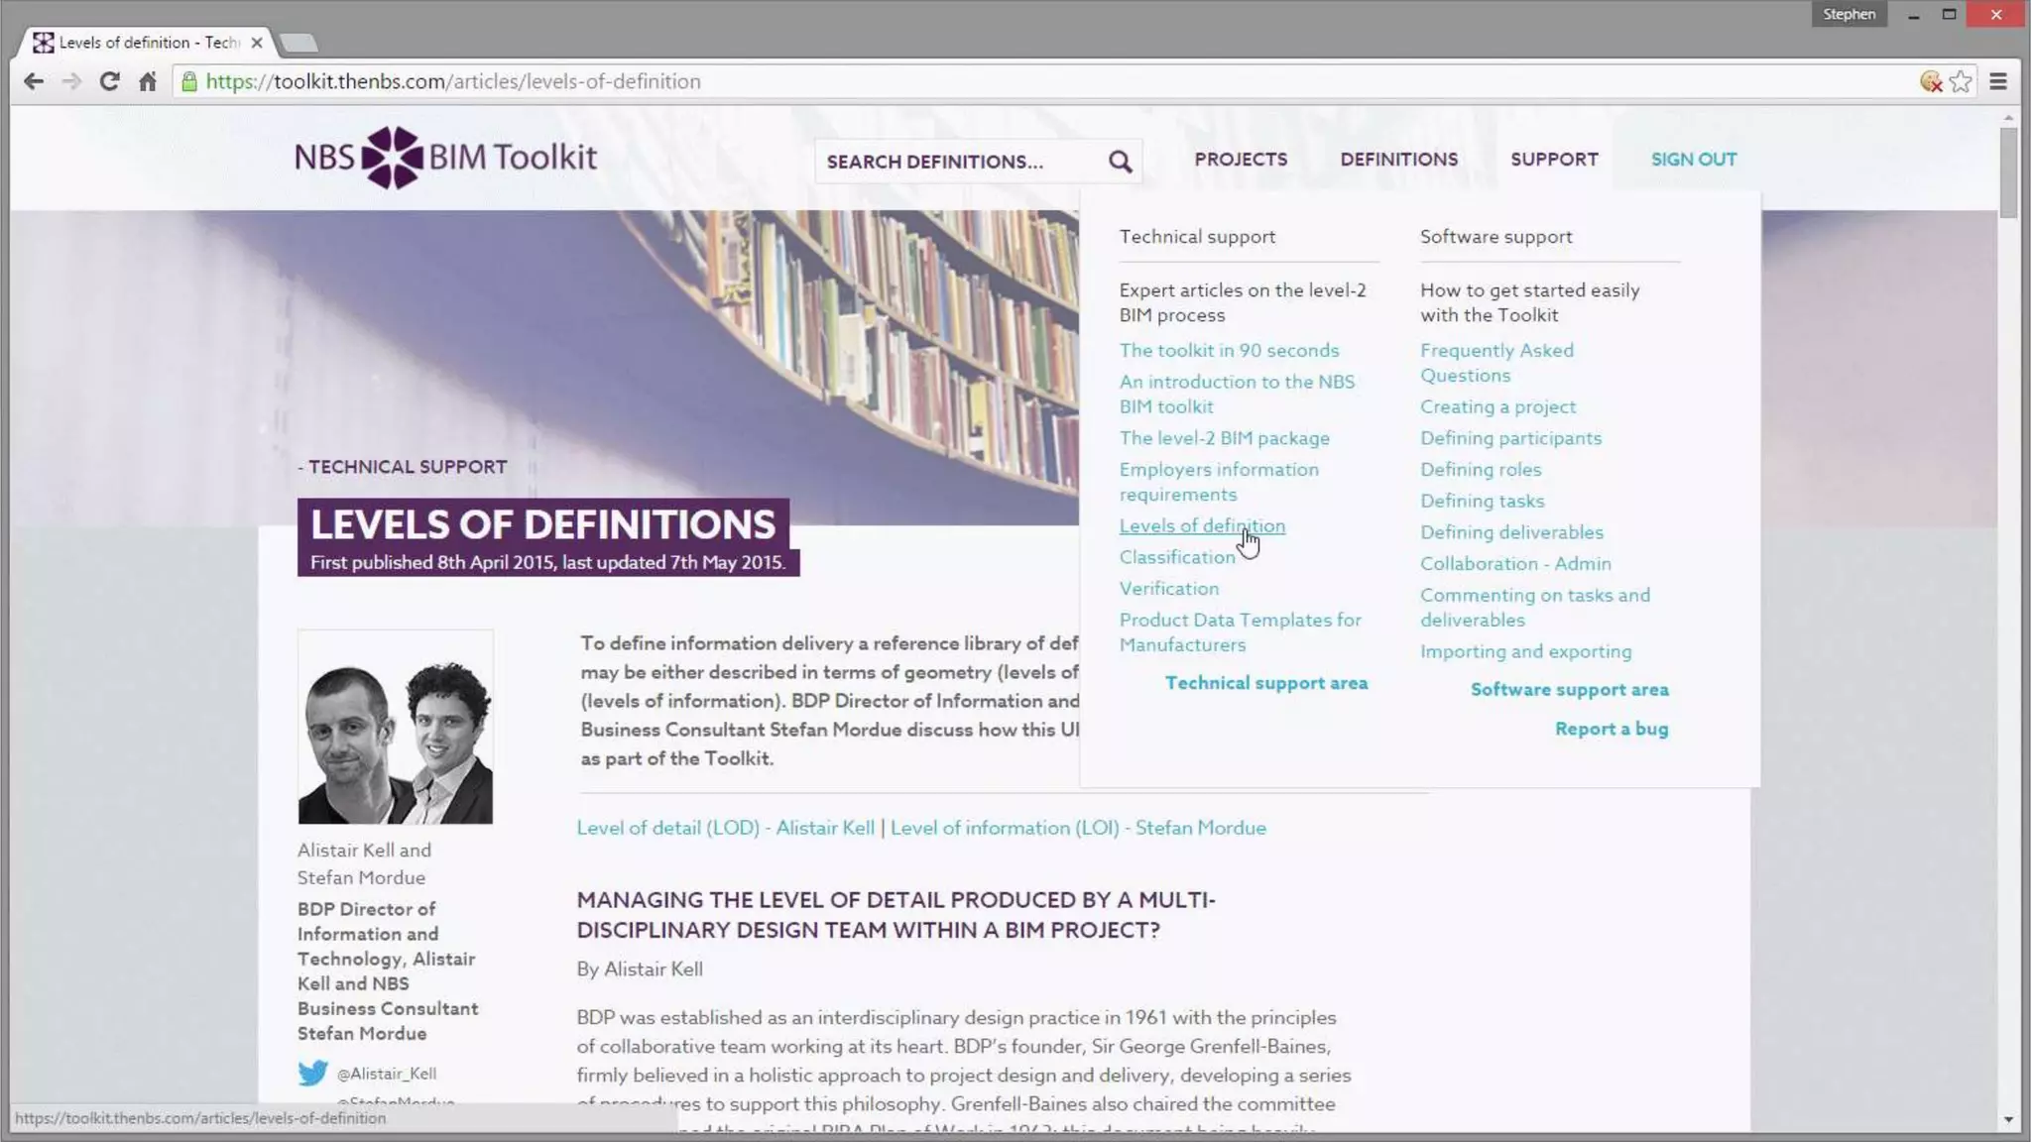Click the browser back arrow

pos(34,81)
